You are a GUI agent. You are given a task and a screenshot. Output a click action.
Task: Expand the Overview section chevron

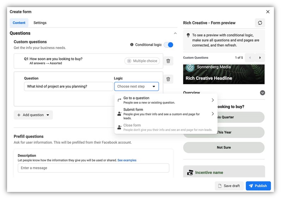(x=262, y=93)
